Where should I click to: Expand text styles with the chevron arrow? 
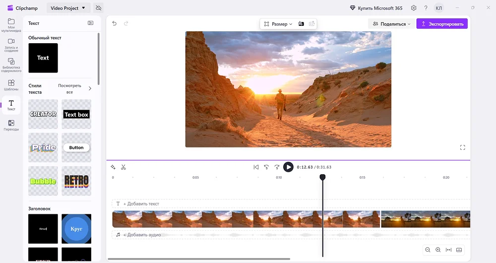(x=90, y=89)
